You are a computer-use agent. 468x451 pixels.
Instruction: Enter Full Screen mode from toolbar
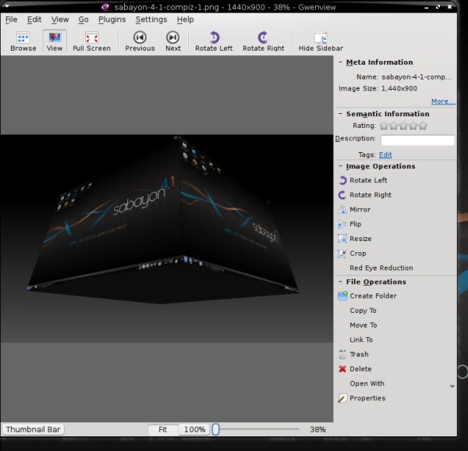[x=91, y=41]
